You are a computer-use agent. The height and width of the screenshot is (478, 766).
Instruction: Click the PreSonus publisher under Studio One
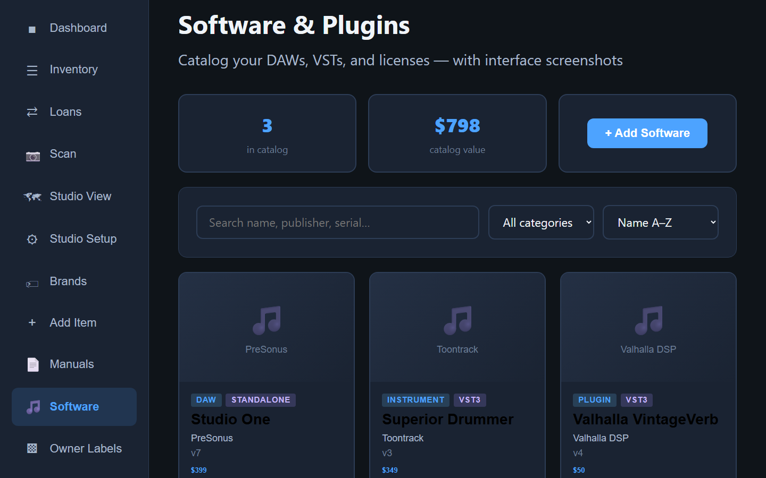coord(212,438)
